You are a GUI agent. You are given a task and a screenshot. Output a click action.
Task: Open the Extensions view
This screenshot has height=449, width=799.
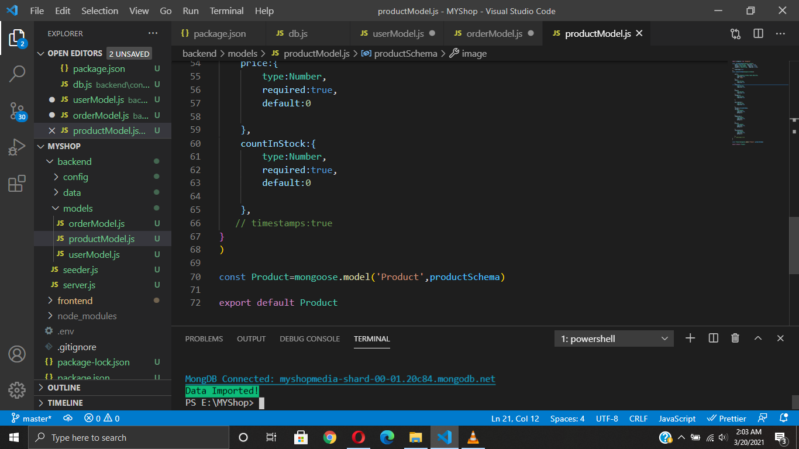point(17,183)
